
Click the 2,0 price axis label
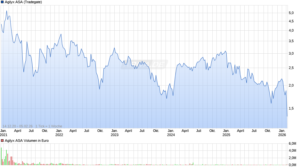[x=291, y=85]
